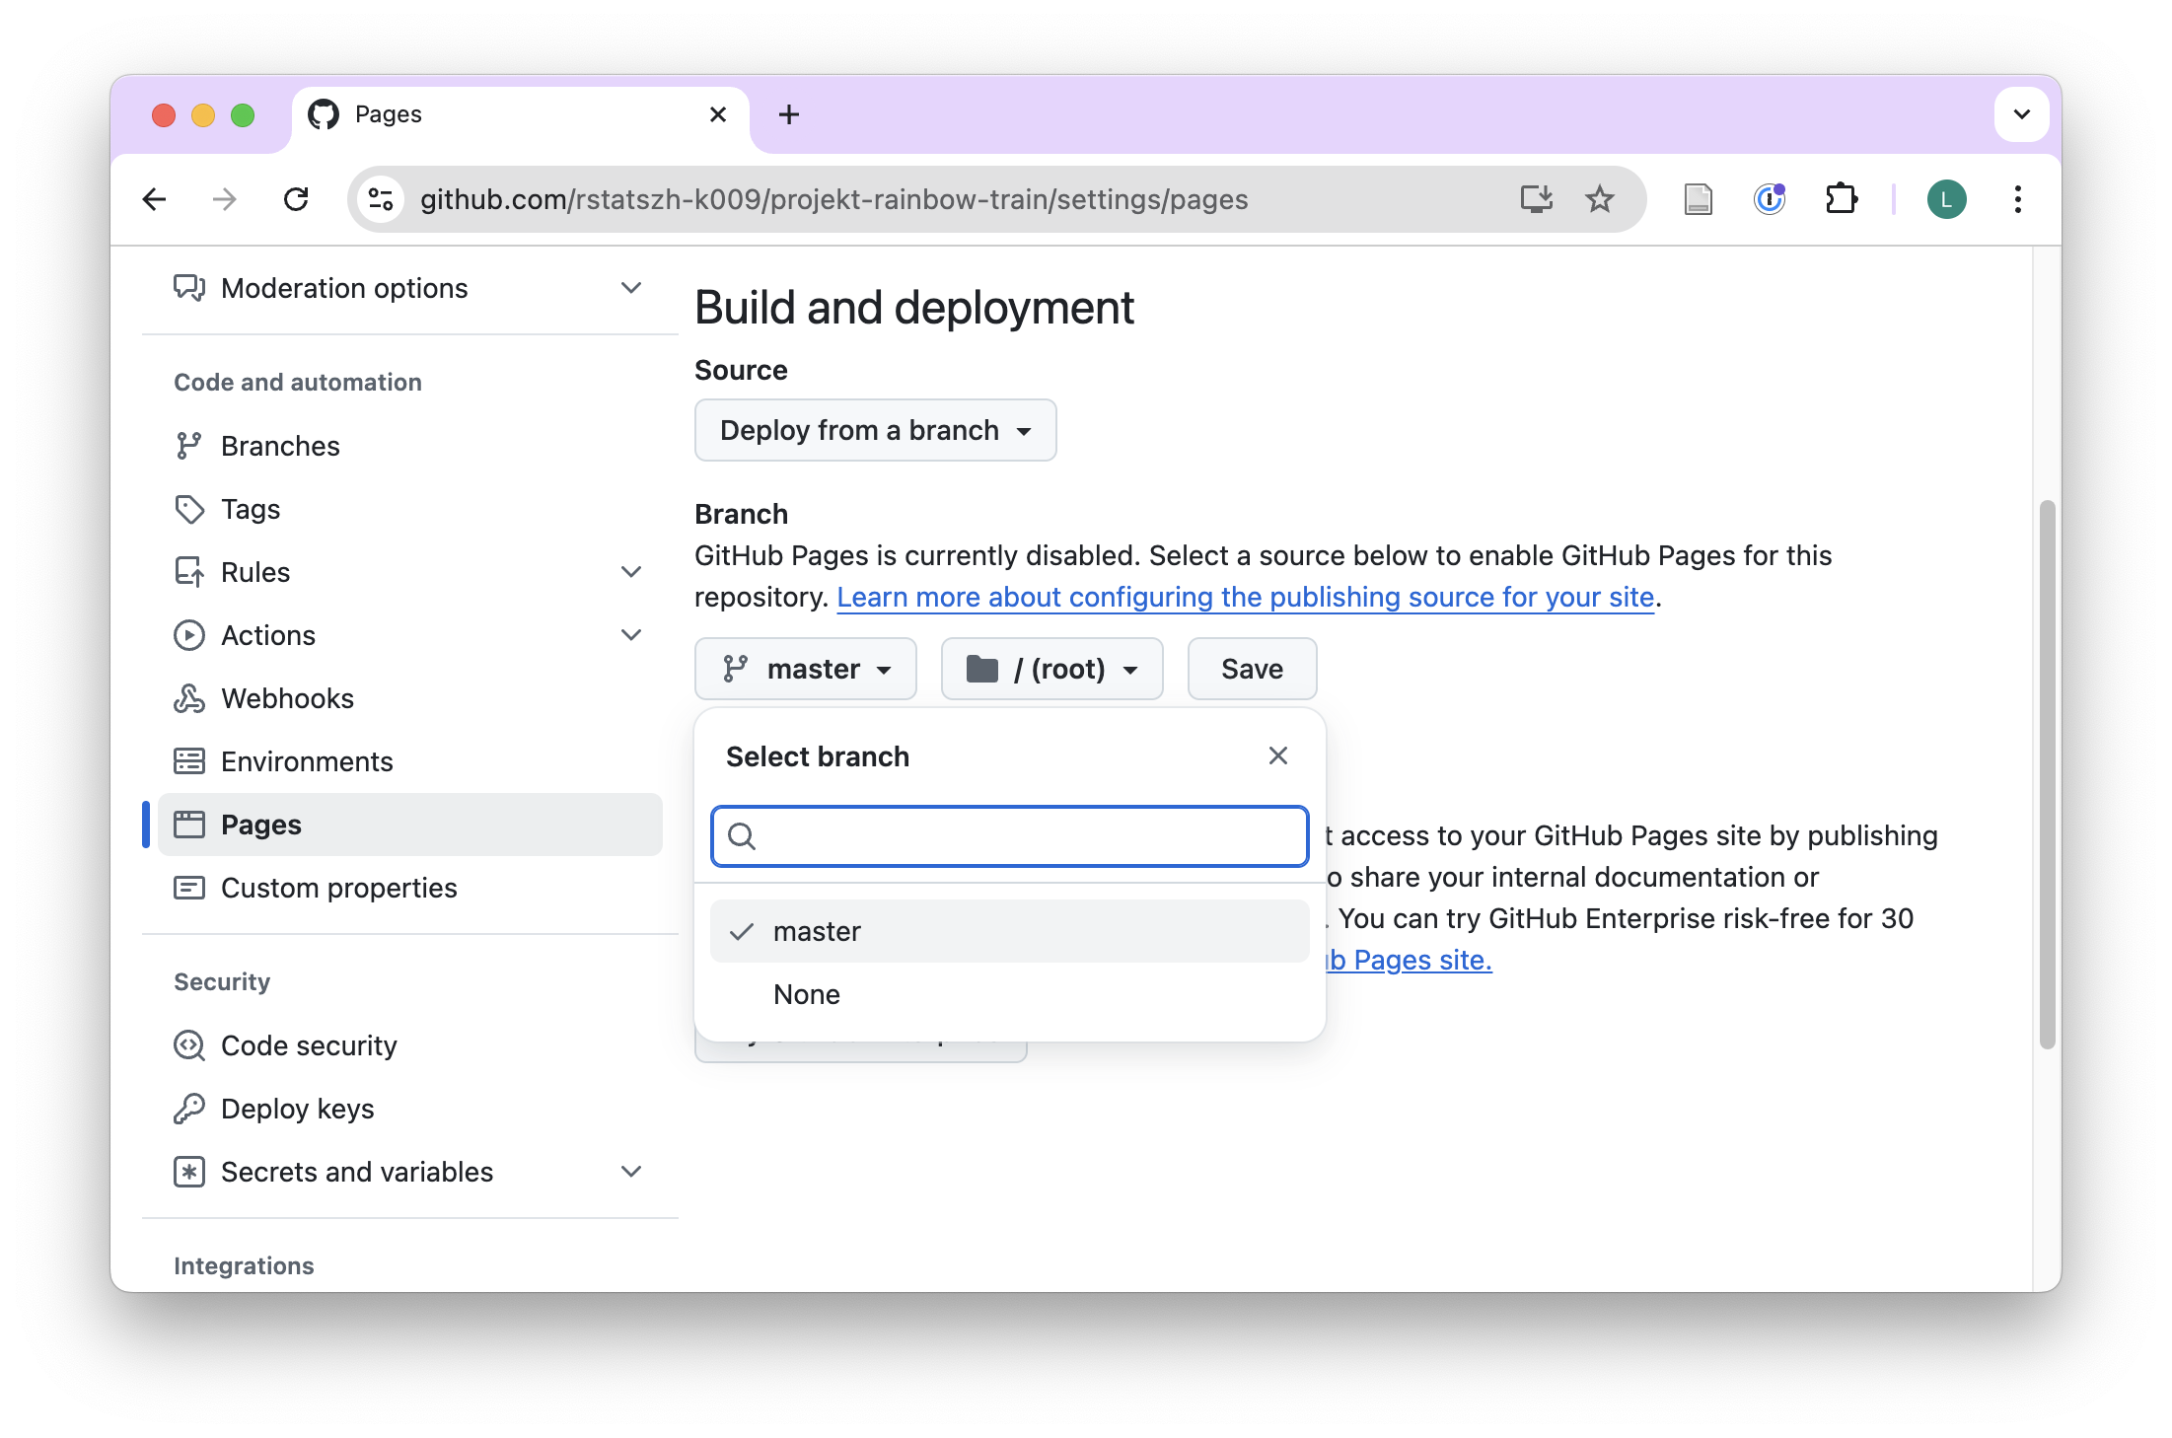This screenshot has width=2172, height=1438.
Task: Open the reader page extension icon
Action: tap(1698, 199)
